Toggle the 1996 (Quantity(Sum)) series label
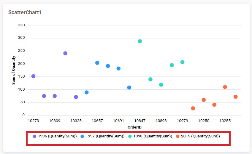252x154 pixels. [x=57, y=136]
